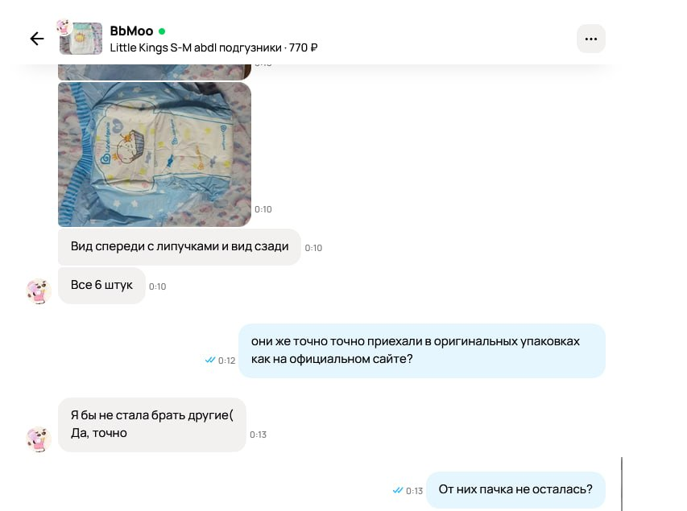The image size is (687, 511).
Task: Open the BbMoo profile name
Action: pos(131,31)
